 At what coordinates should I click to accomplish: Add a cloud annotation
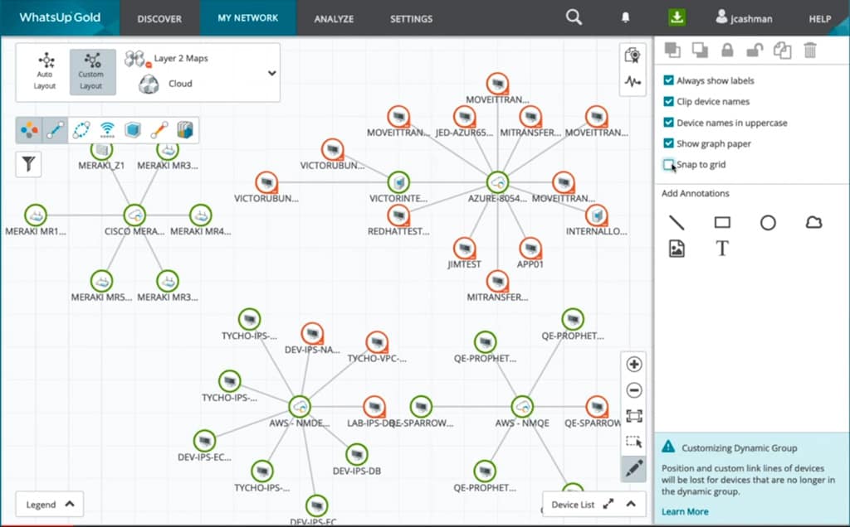(813, 222)
